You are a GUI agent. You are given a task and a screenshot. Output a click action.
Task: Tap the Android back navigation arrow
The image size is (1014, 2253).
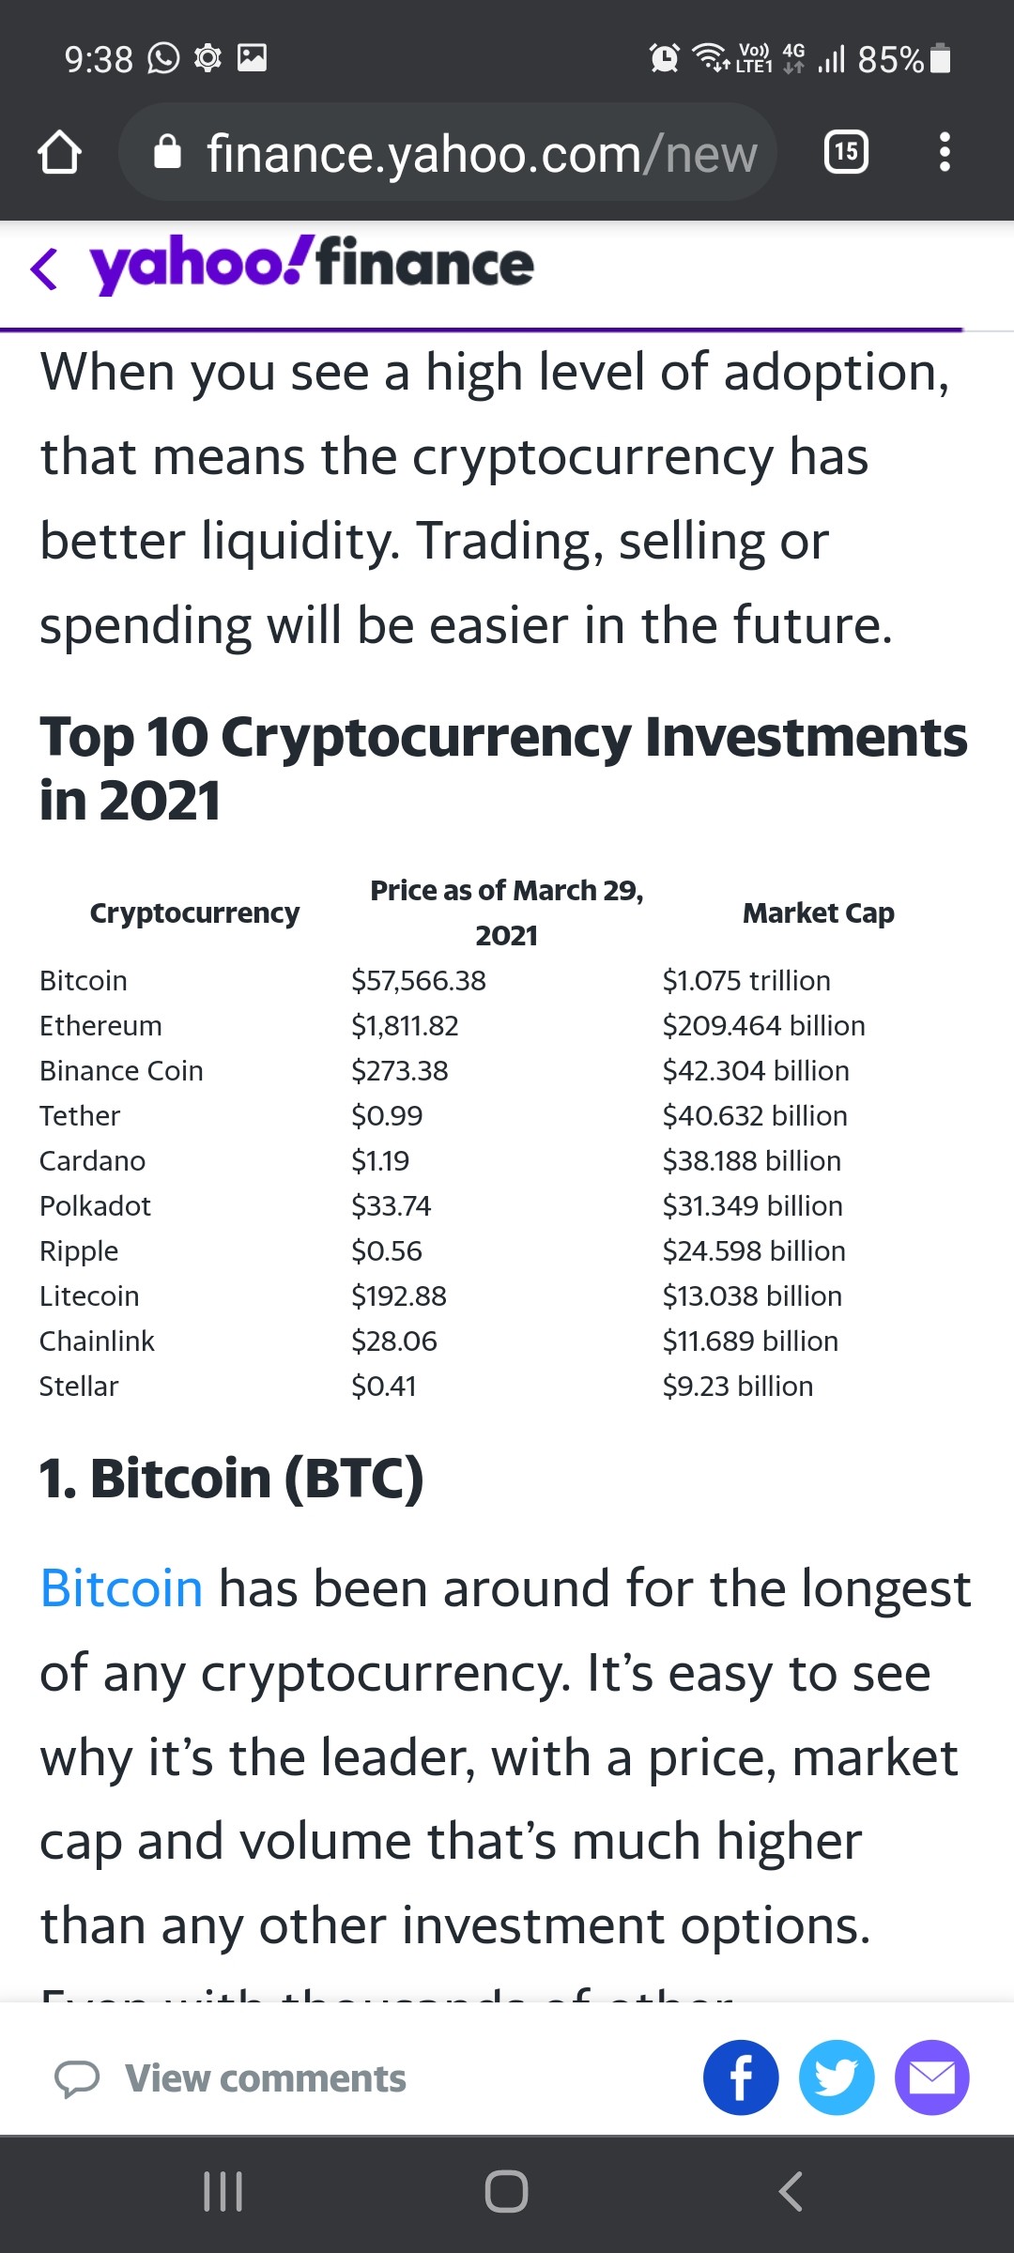point(791,2192)
